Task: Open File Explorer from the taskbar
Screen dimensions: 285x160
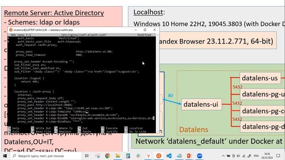Action: 118,156
